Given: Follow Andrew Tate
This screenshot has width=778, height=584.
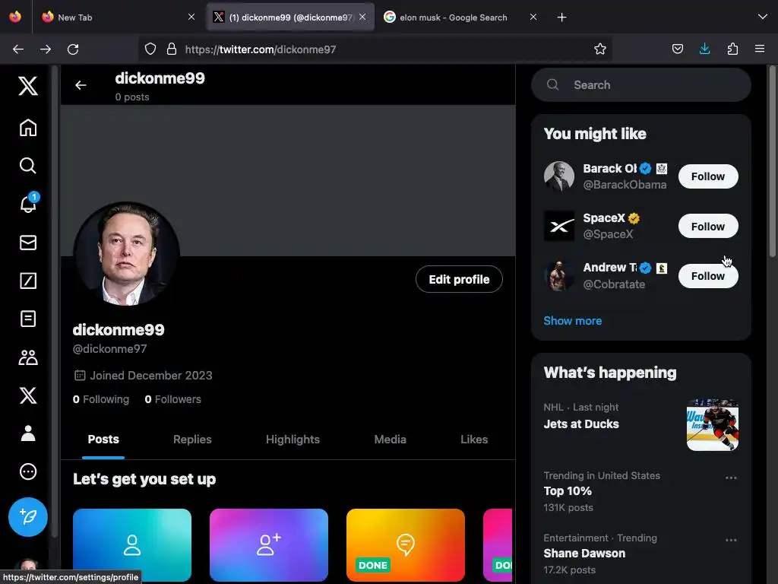Looking at the screenshot, I should point(708,276).
